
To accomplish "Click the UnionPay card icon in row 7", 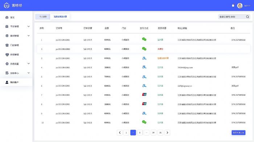I will (x=144, y=94).
